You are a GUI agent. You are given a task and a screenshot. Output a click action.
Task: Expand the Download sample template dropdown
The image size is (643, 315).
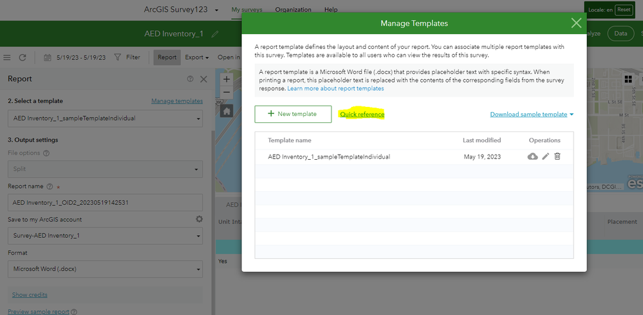click(x=532, y=115)
